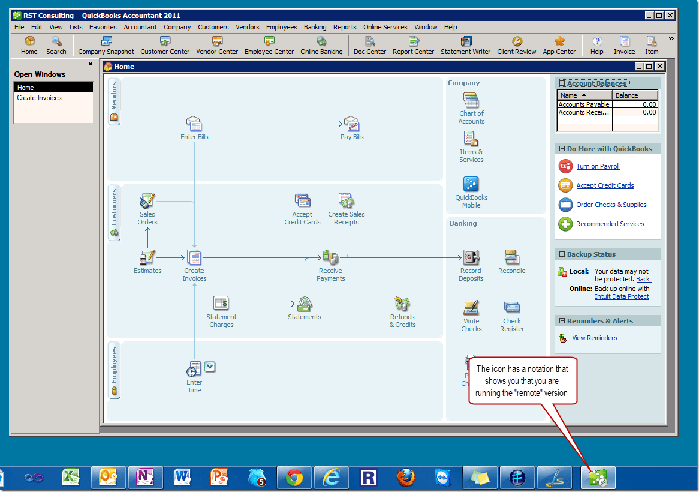Image resolution: width=699 pixels, height=492 pixels.
Task: Open the Reconcile icon
Action: click(x=512, y=257)
